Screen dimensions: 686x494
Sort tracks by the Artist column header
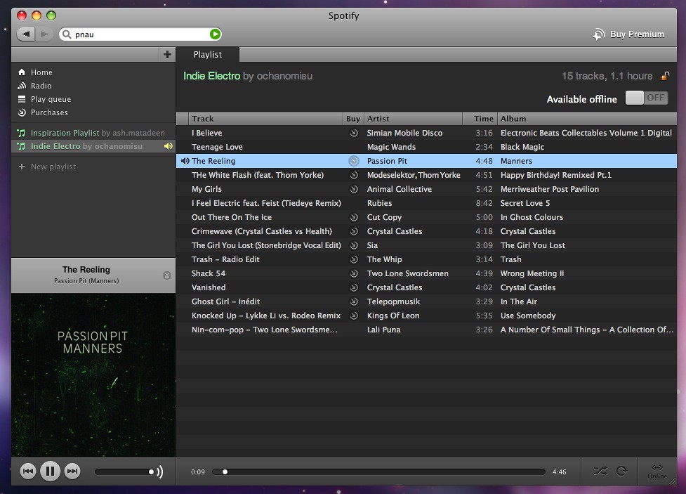pyautogui.click(x=412, y=119)
